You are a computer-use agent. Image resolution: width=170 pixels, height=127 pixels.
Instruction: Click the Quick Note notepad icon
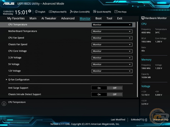click(x=95, y=12)
